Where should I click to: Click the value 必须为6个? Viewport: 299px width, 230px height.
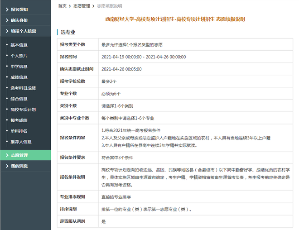(111, 94)
